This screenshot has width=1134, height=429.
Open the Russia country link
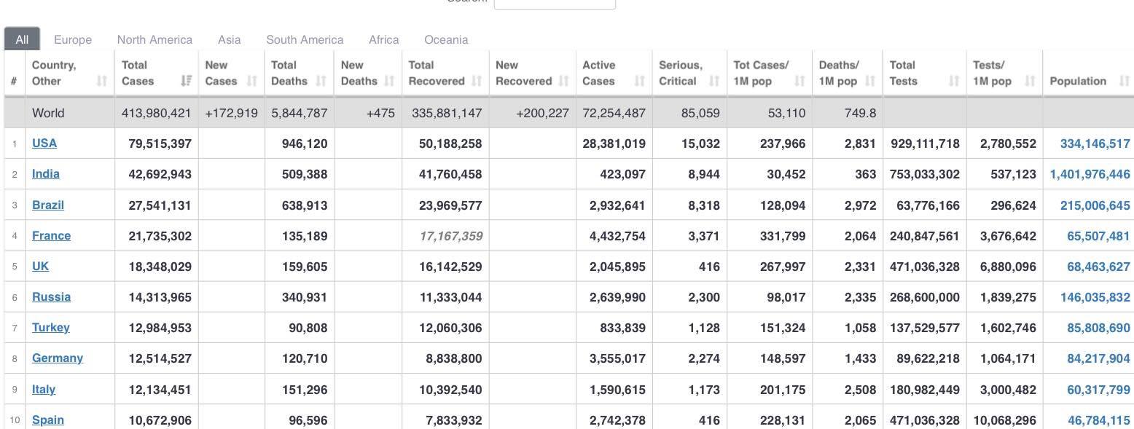[51, 296]
